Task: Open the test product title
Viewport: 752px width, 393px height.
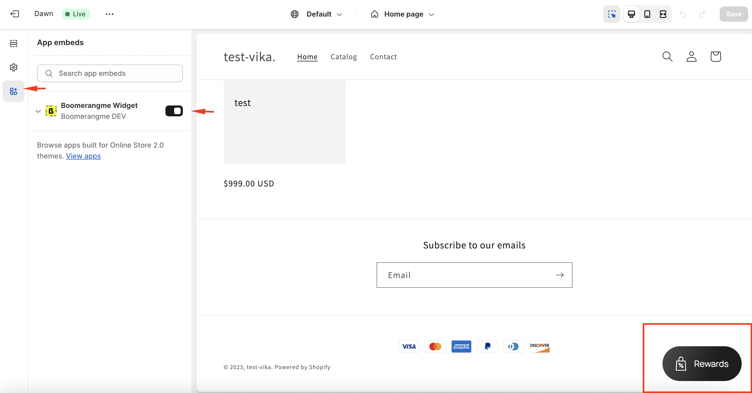Action: coord(242,103)
